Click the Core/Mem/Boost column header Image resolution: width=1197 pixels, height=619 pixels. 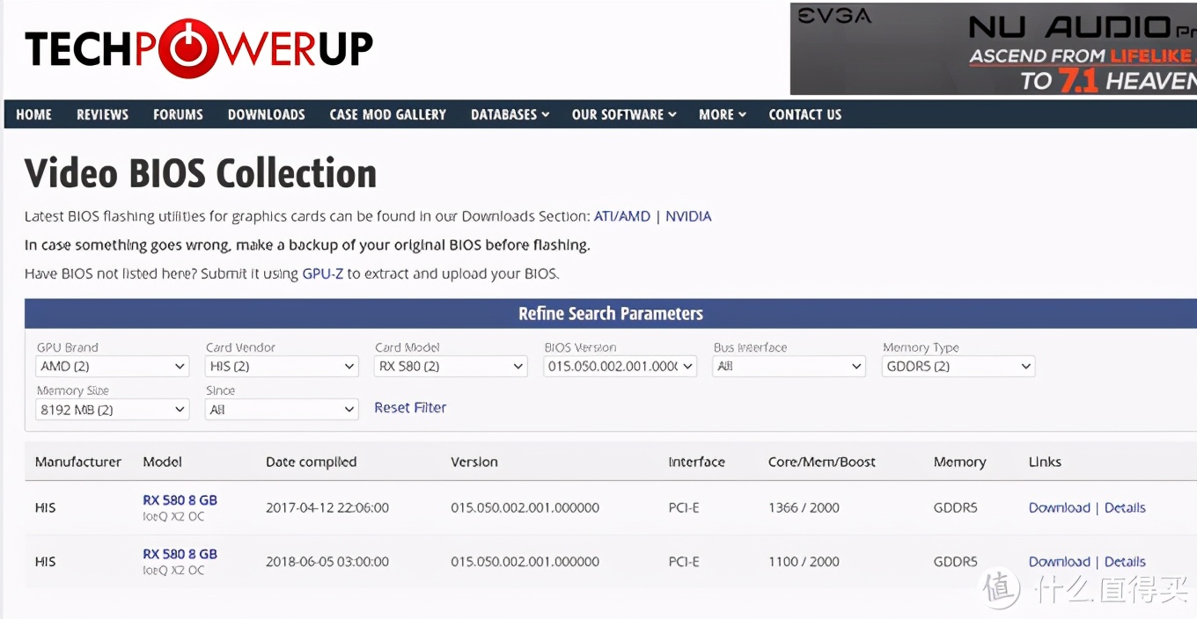pos(822,462)
